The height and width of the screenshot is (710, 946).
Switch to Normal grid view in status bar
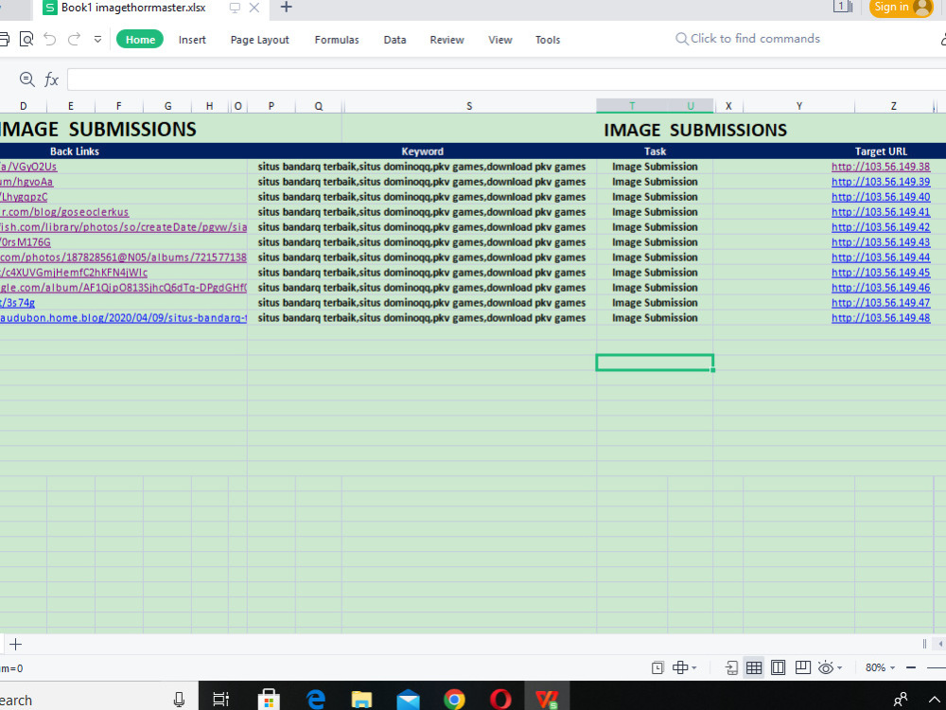(x=754, y=667)
